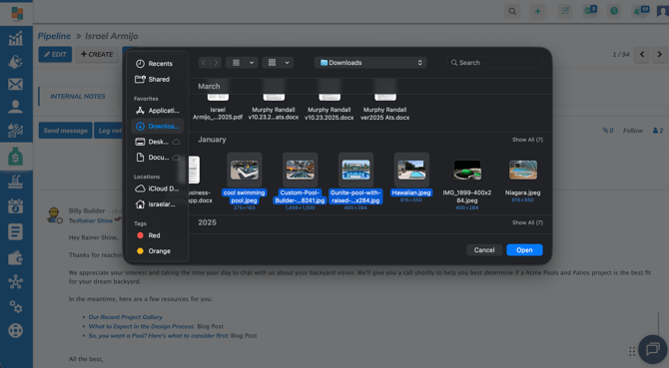The height and width of the screenshot is (368, 669).
Task: Cancel the file open dialog
Action: pyautogui.click(x=484, y=250)
